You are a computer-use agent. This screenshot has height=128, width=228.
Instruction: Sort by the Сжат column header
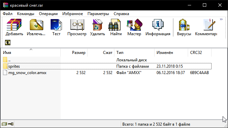click(x=101, y=53)
